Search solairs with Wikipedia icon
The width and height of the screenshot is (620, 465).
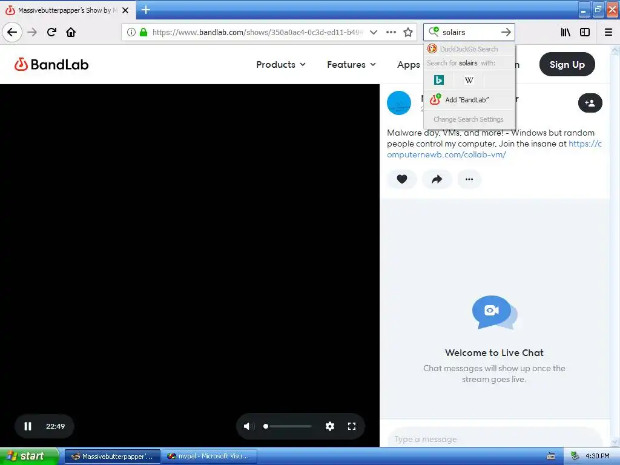469,80
